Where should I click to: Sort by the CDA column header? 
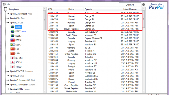(x=53, y=9)
